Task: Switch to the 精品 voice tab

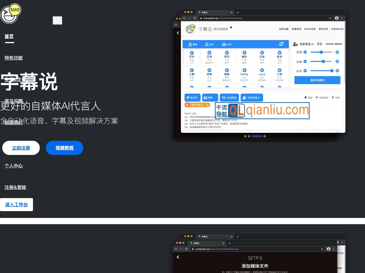Action: click(x=209, y=44)
